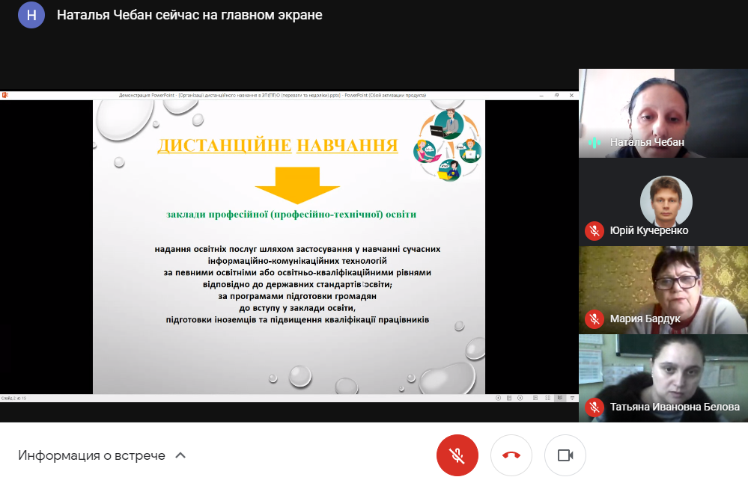Click the "ДИСТАНЦІЙНЕ НАВЧАННЯ" slide title
Viewport: 748px width, 477px height.
[x=277, y=145]
